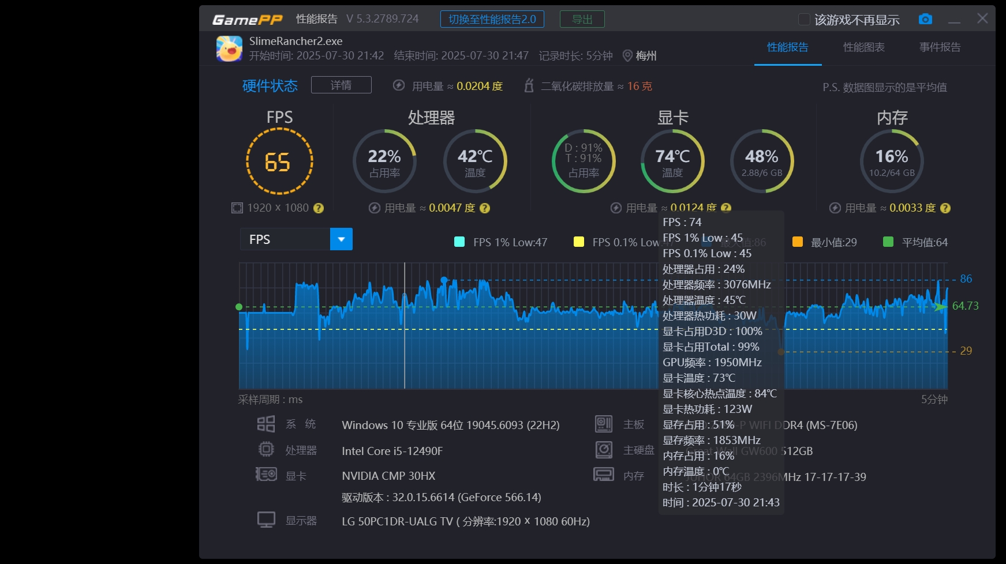Click the FPS 65 gauge
The width and height of the screenshot is (1006, 564).
coord(279,161)
